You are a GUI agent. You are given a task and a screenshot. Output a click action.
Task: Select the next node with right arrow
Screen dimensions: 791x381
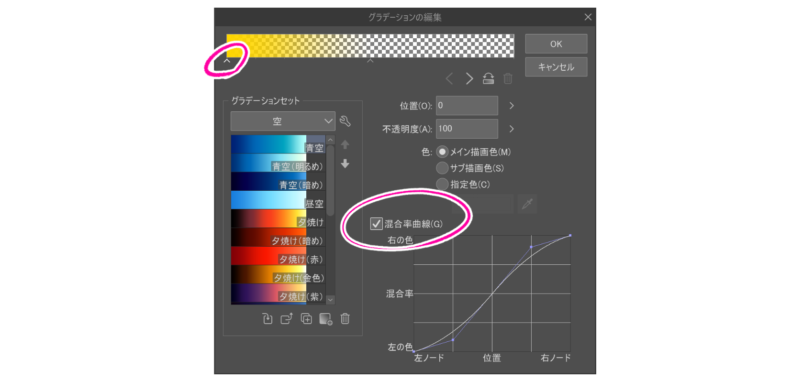coord(469,78)
